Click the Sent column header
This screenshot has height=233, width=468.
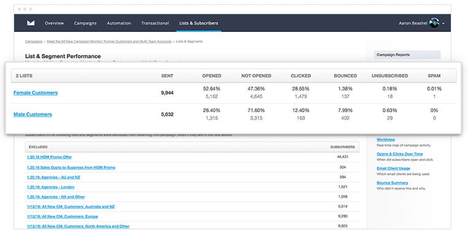pyautogui.click(x=167, y=76)
